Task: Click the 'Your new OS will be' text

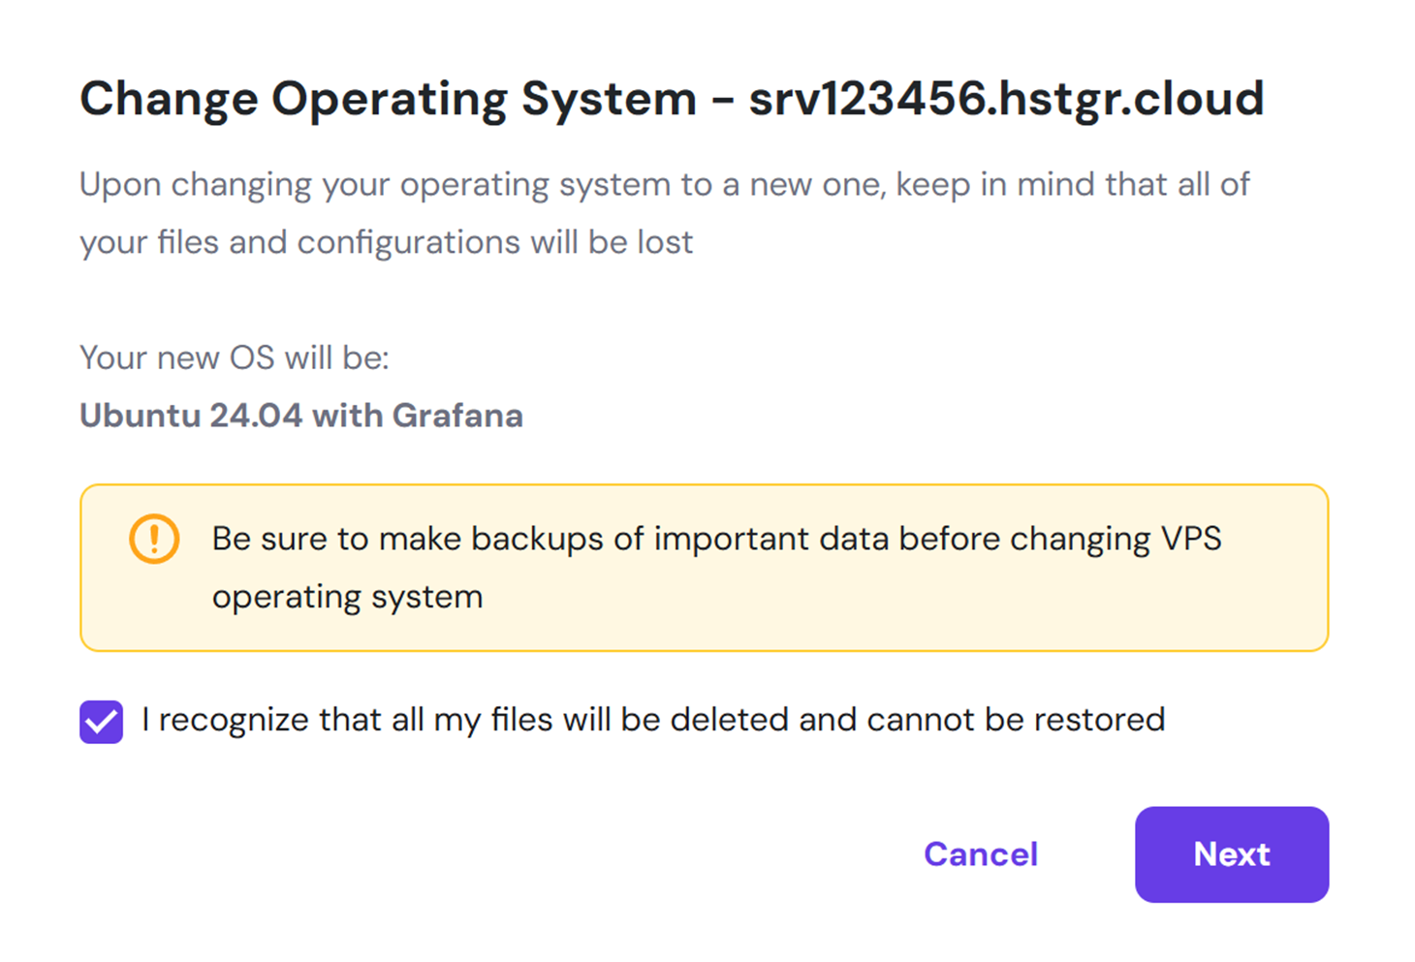Action: pos(235,357)
